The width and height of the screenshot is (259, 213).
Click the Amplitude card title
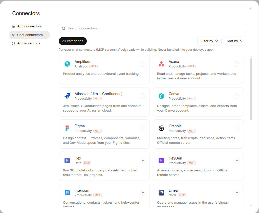pyautogui.click(x=83, y=62)
